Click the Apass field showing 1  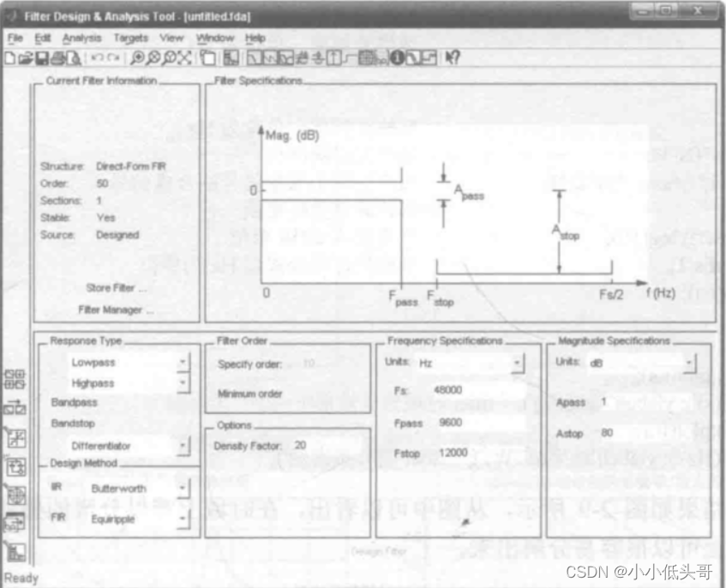pos(647,401)
